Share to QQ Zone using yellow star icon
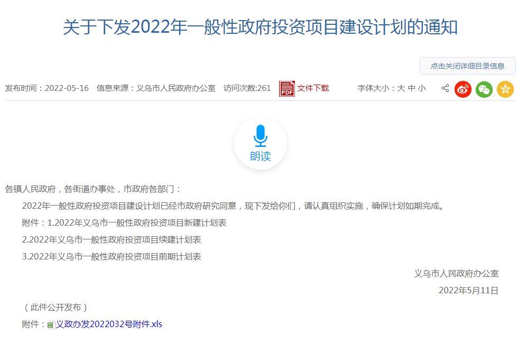Screen dimensions: 518x344 [x=505, y=89]
